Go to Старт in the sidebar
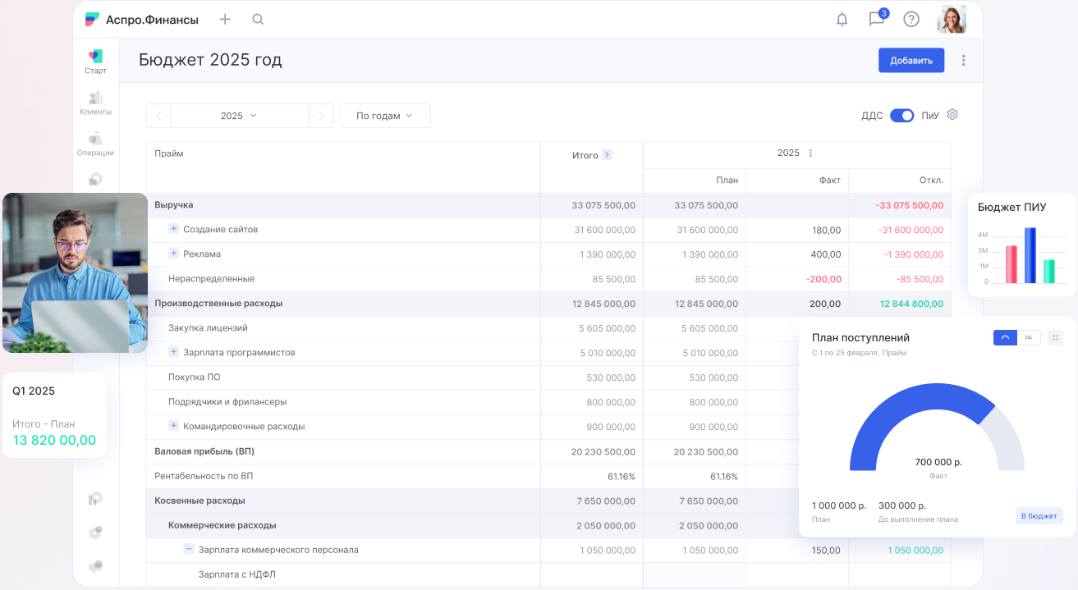 pyautogui.click(x=95, y=62)
